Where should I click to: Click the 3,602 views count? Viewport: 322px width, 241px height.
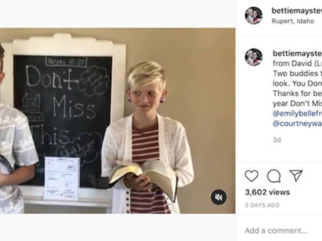(267, 192)
